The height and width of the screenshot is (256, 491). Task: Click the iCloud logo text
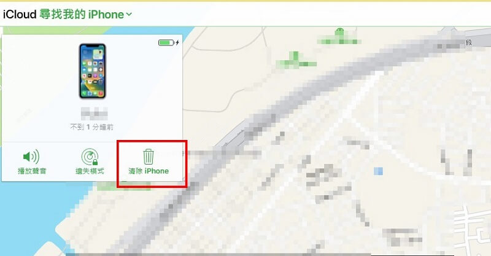(x=20, y=14)
